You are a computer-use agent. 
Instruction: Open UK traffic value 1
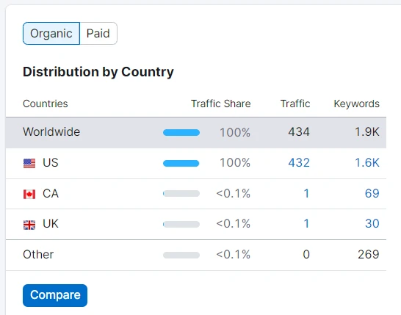306,223
